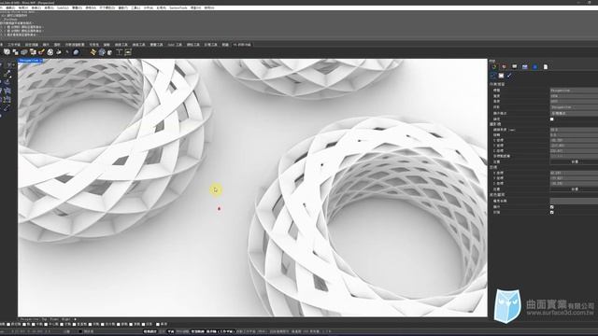598x336 pixels.
Task: Add a new viewport tab with the plus
Action: click(x=75, y=319)
